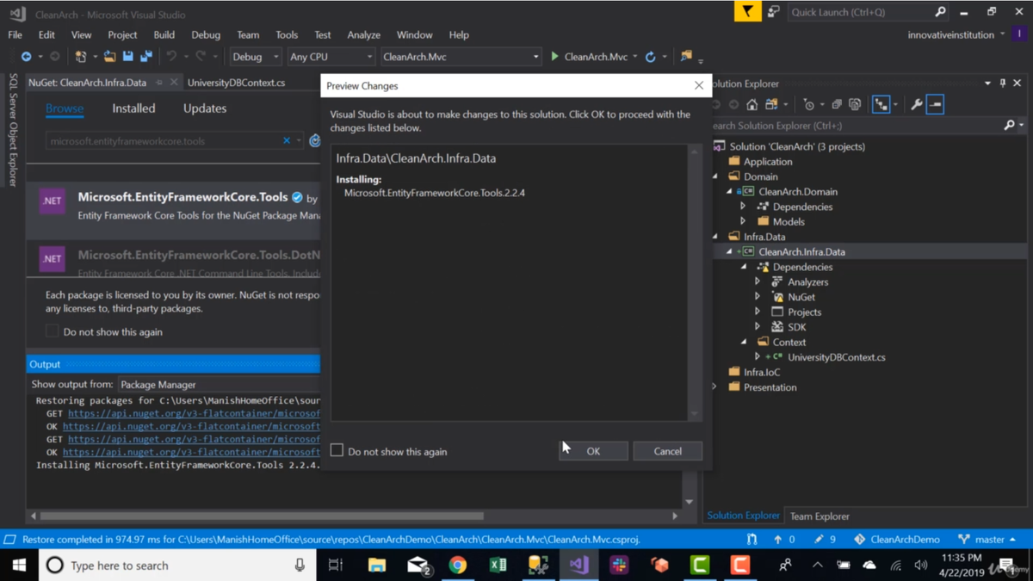Click the Show All Files icon in Solution Explorer
This screenshot has width=1033, height=581.
855,104
